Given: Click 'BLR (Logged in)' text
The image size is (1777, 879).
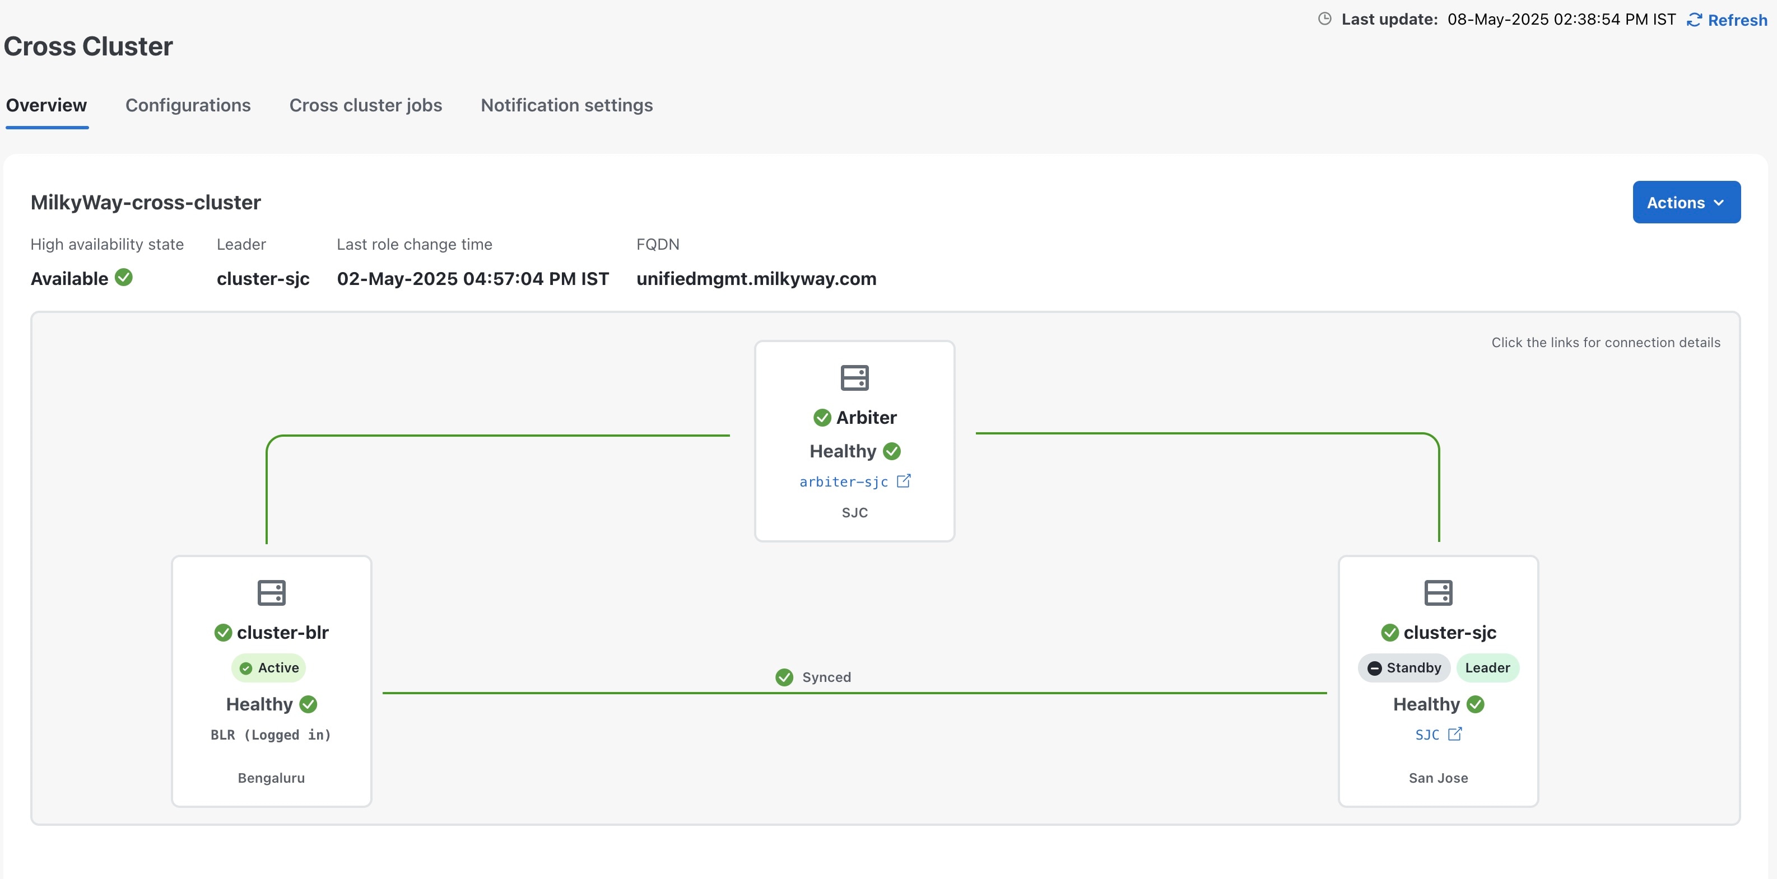Looking at the screenshot, I should point(271,735).
